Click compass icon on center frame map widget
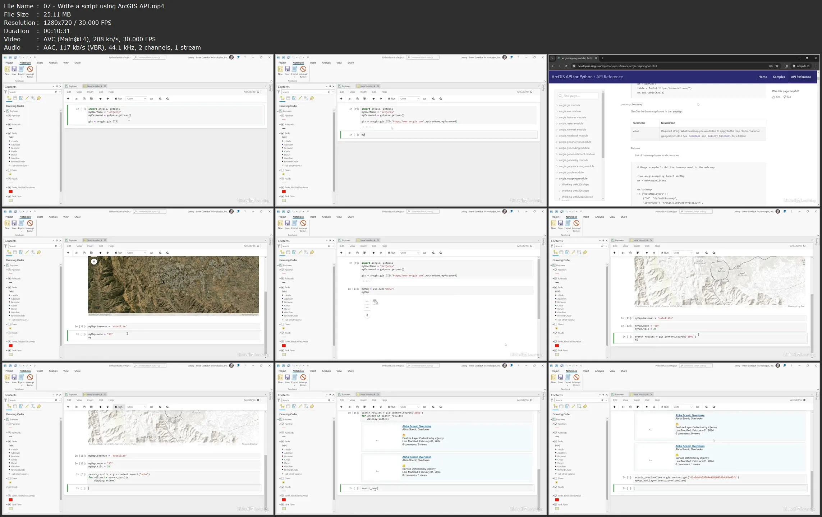 (367, 315)
